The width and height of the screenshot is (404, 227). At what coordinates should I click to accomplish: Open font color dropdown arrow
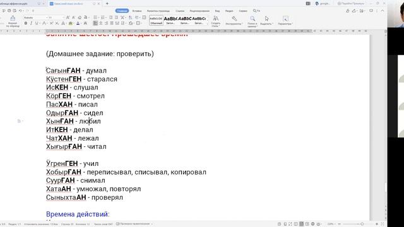(x=81, y=23)
